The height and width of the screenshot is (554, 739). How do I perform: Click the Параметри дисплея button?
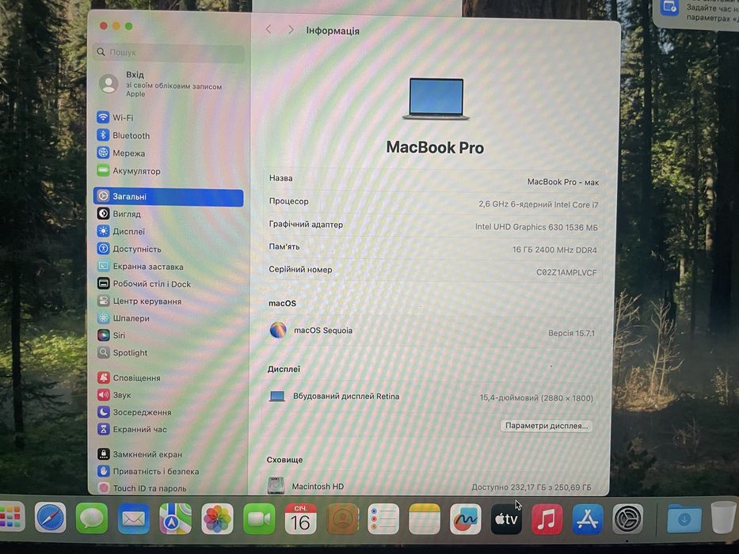tap(547, 426)
